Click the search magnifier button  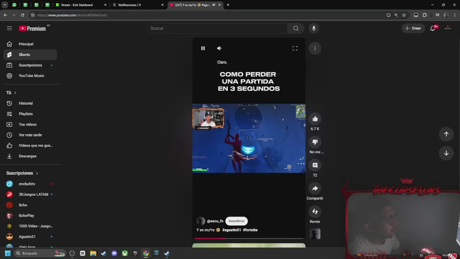click(x=296, y=28)
